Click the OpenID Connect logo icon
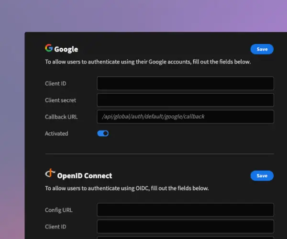The height and width of the screenshot is (239, 287). tap(49, 174)
